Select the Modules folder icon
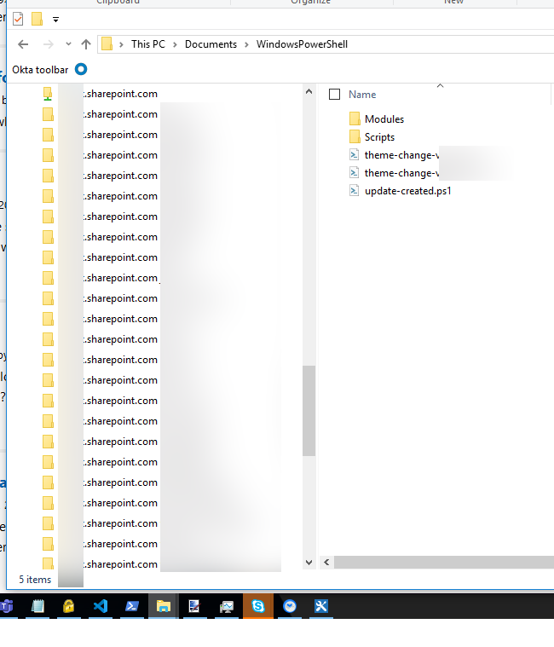Viewport: 554px width, 647px height. click(x=355, y=118)
